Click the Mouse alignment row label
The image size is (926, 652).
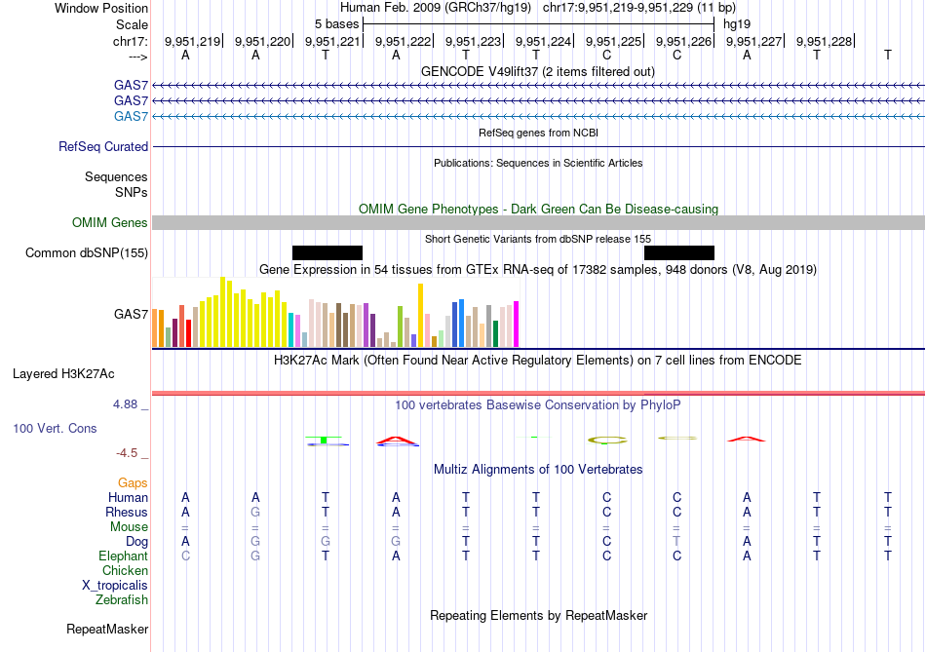(x=129, y=527)
